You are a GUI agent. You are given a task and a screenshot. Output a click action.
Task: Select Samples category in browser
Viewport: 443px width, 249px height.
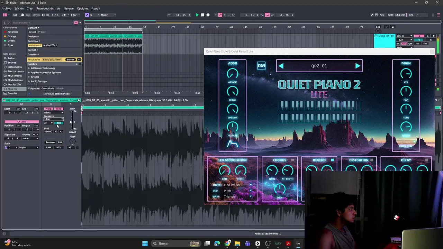(x=12, y=93)
